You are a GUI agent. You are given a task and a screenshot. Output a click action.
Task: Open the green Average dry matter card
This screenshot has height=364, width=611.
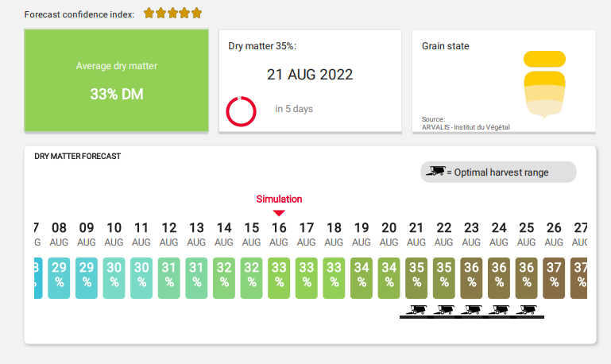point(116,80)
